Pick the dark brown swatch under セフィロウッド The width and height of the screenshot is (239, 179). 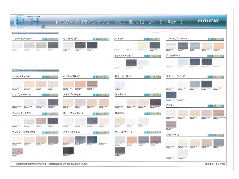point(80,45)
